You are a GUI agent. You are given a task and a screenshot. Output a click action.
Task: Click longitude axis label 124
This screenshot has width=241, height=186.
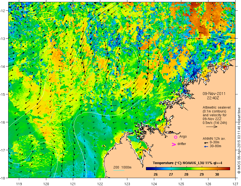pos(154,184)
